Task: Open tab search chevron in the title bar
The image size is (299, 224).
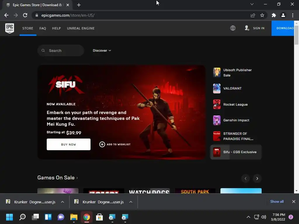Action: [x=252, y=4]
